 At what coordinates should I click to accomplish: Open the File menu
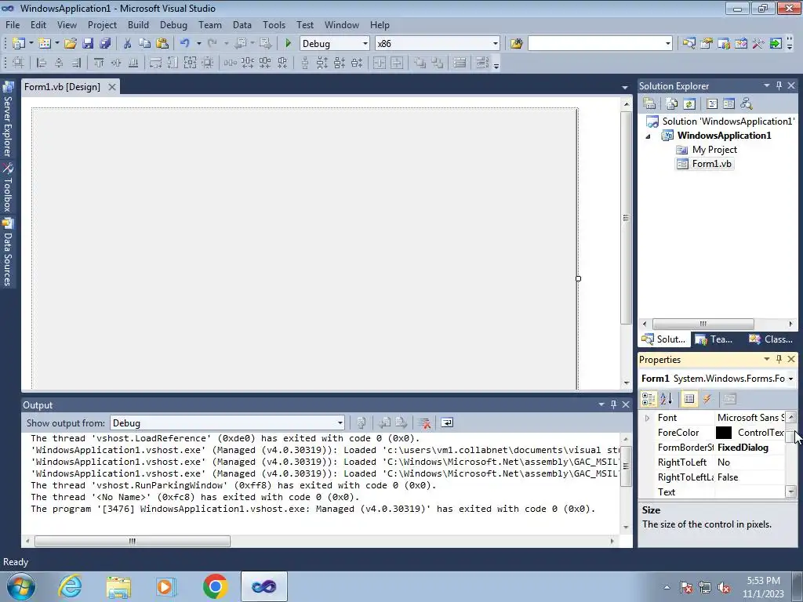pos(13,24)
